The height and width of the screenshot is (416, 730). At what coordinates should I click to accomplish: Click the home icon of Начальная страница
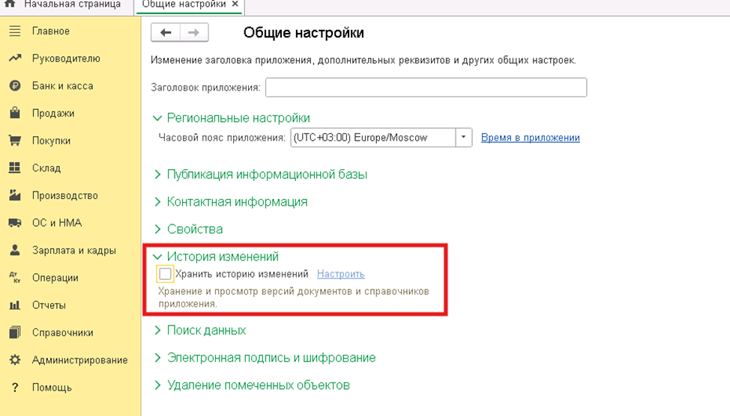pos(9,4)
